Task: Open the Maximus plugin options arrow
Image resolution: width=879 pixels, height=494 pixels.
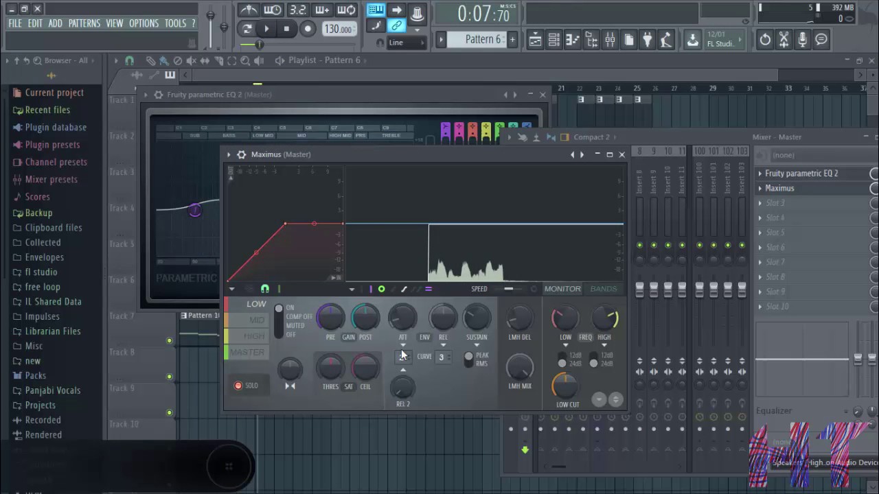Action: pos(229,154)
